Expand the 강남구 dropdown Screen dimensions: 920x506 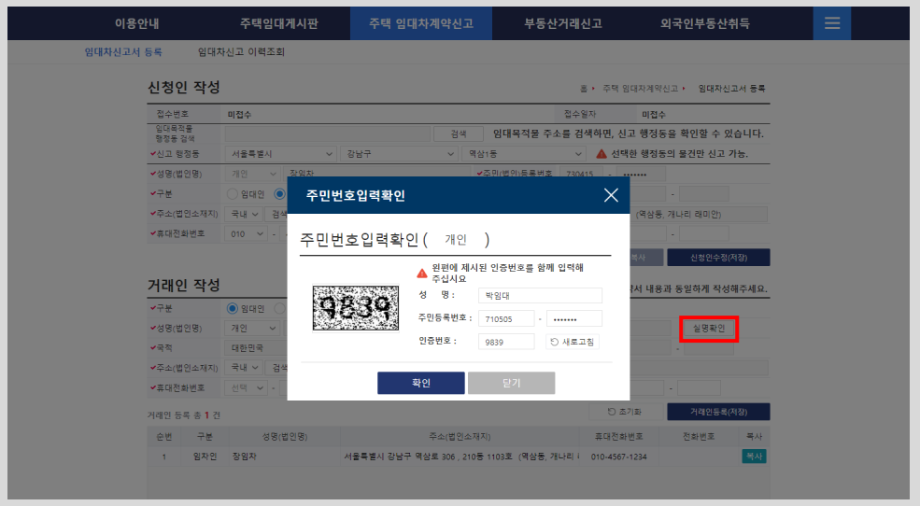(x=399, y=154)
